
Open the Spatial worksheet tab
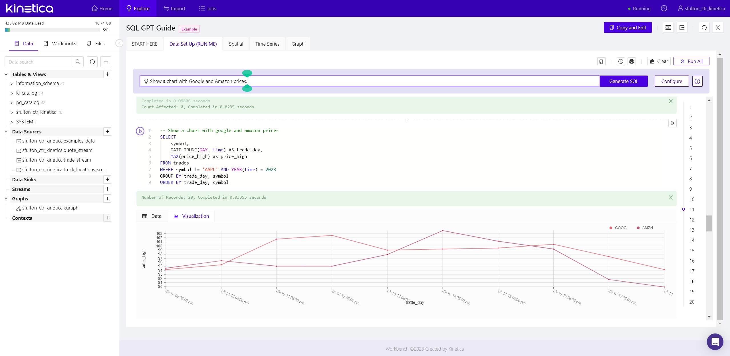tap(236, 44)
